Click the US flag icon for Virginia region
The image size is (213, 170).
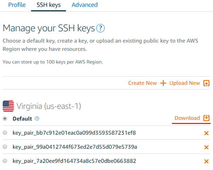point(8,106)
